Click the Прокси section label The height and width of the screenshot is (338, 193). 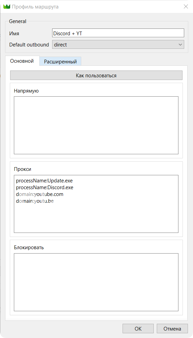coord(23,169)
